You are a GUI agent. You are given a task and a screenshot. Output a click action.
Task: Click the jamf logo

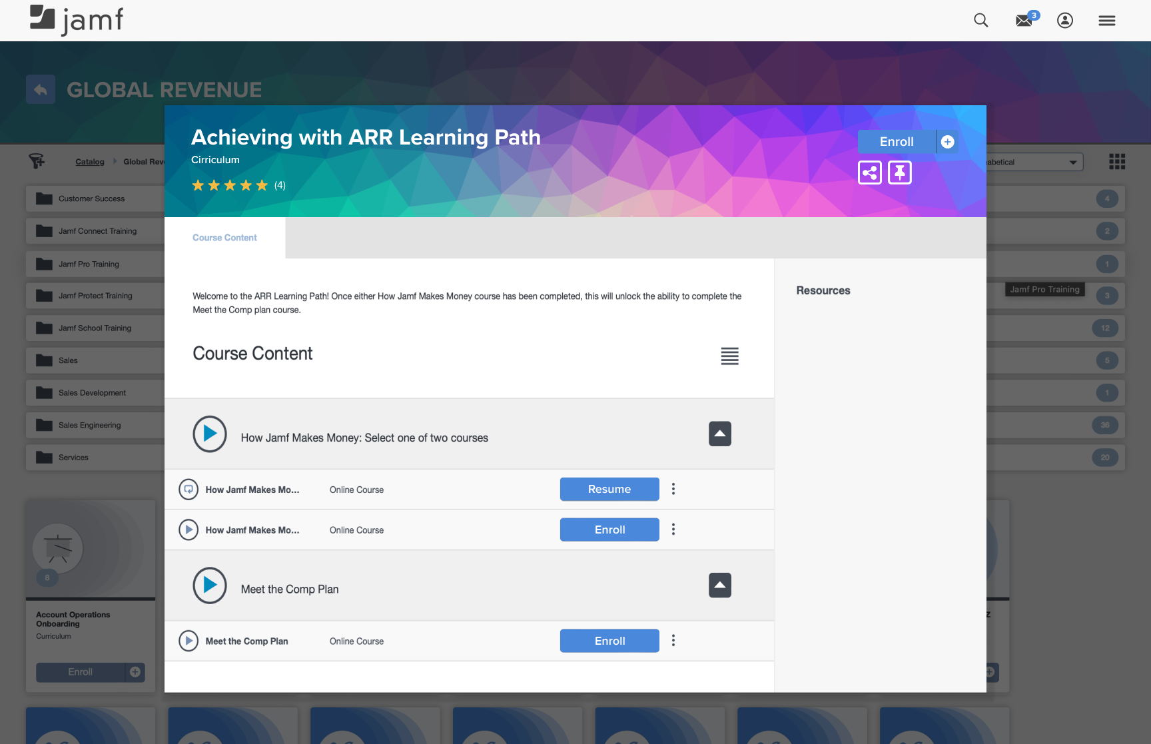(x=77, y=20)
